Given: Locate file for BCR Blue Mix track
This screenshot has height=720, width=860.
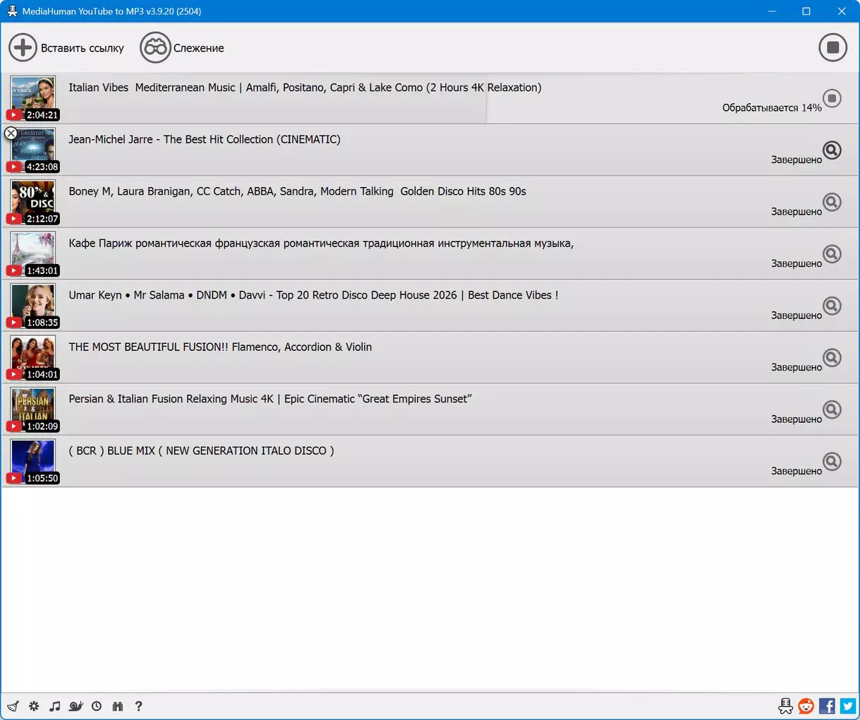Looking at the screenshot, I should click(832, 462).
